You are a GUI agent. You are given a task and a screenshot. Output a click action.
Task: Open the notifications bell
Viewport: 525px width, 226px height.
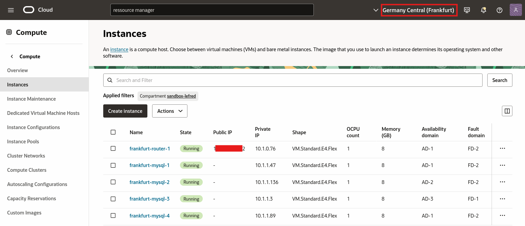point(483,10)
